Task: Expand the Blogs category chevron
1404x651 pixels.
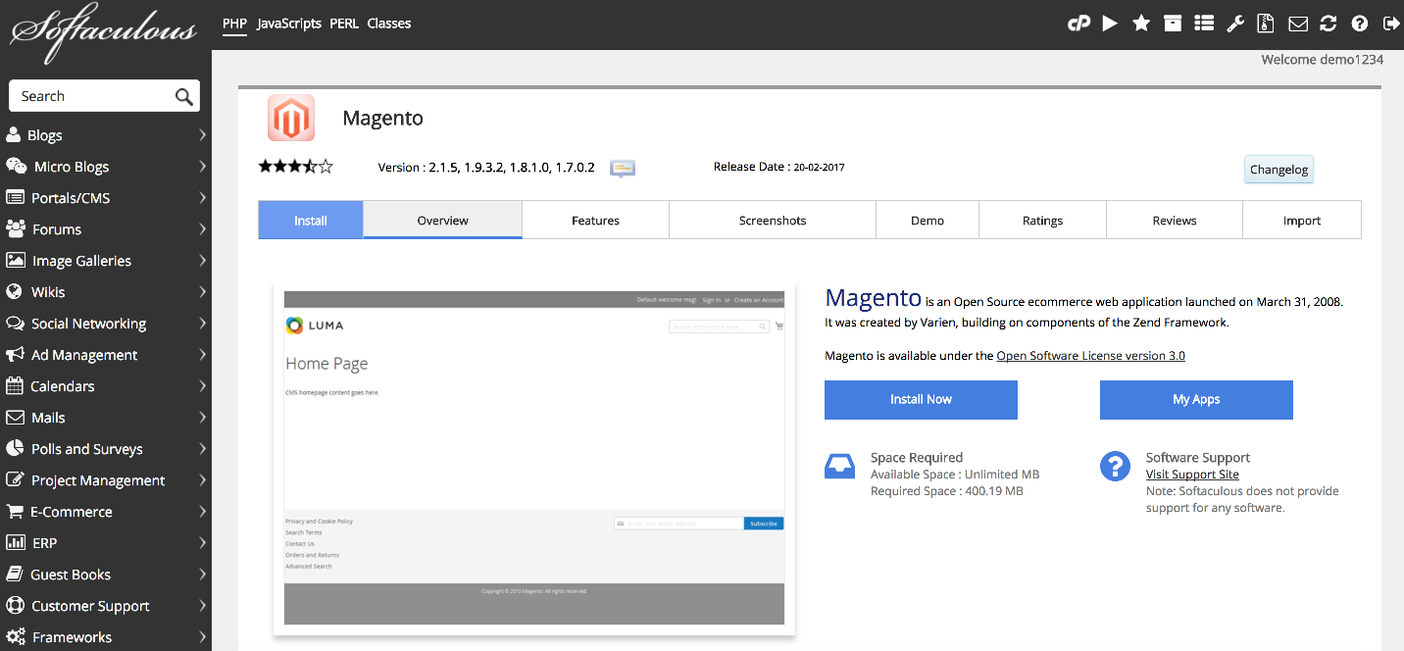Action: [x=202, y=135]
